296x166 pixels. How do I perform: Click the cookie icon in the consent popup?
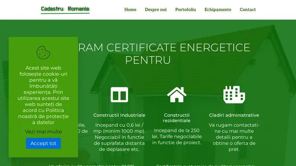click(x=43, y=52)
